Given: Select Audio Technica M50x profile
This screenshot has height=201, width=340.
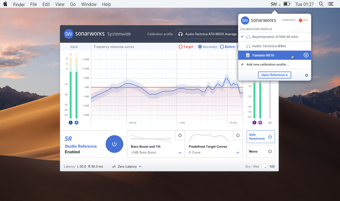Looking at the screenshot, I should (x=275, y=46).
